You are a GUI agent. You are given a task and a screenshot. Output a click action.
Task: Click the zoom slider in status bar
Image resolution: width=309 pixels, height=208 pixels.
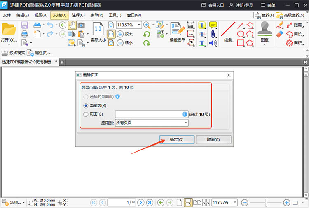[266, 202]
